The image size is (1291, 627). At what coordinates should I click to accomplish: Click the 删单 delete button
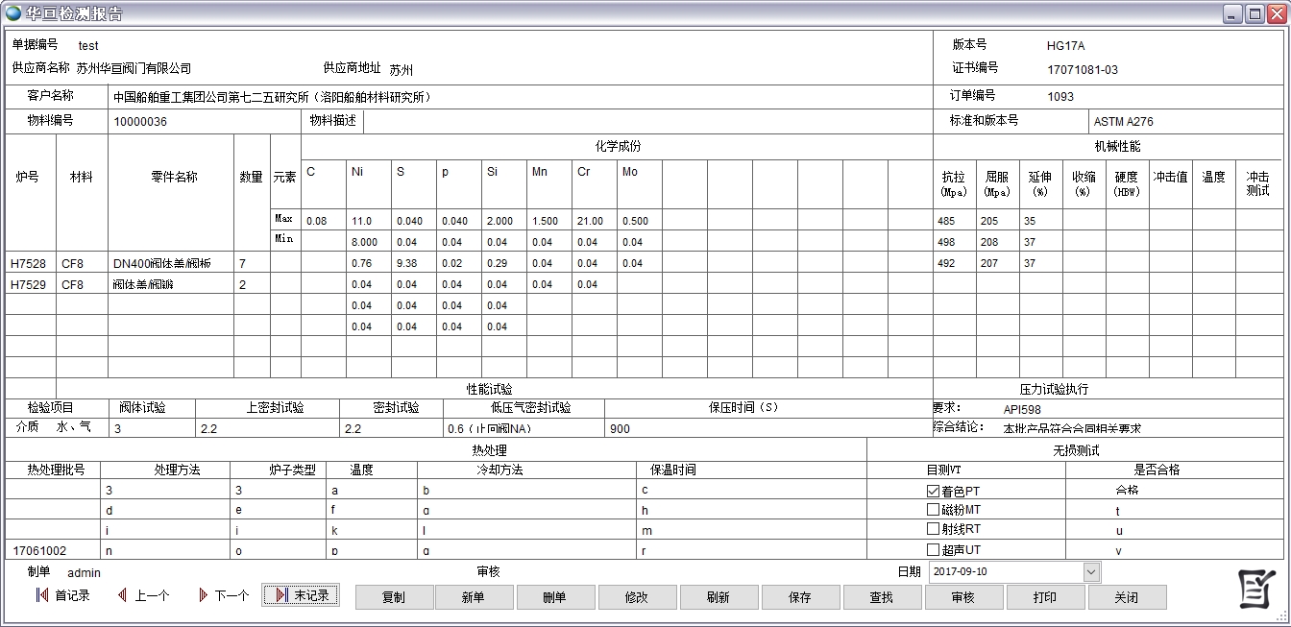click(x=554, y=597)
